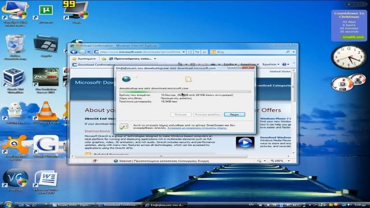
Task: Open the Help question mark dropdown
Action: pyautogui.click(x=286, y=64)
